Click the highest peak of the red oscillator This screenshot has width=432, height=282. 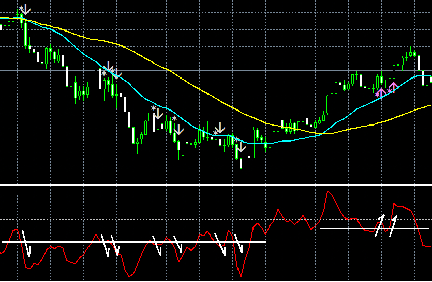coord(328,191)
